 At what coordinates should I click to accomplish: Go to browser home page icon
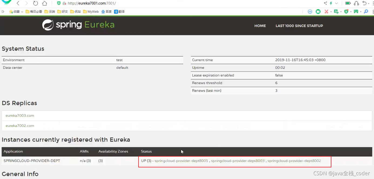tap(45, 3)
